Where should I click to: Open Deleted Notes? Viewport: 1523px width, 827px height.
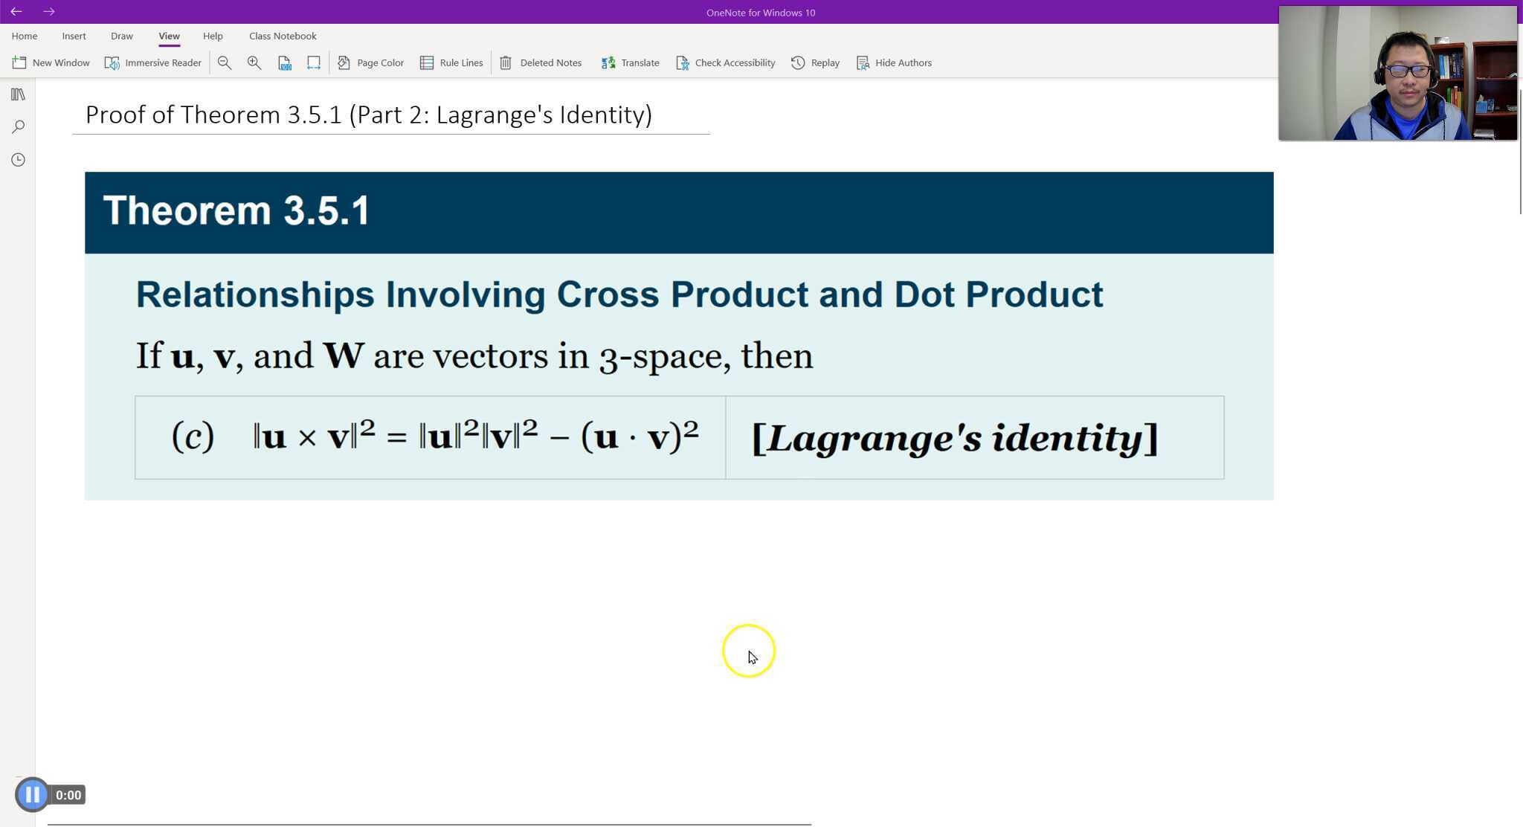coord(541,62)
